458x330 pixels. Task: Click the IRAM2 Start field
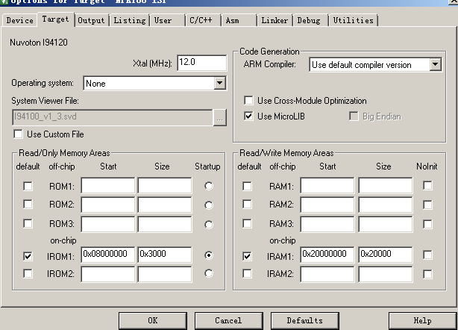click(327, 274)
